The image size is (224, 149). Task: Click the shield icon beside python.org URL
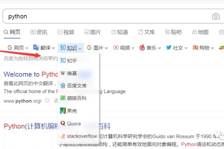pyautogui.click(x=47, y=101)
